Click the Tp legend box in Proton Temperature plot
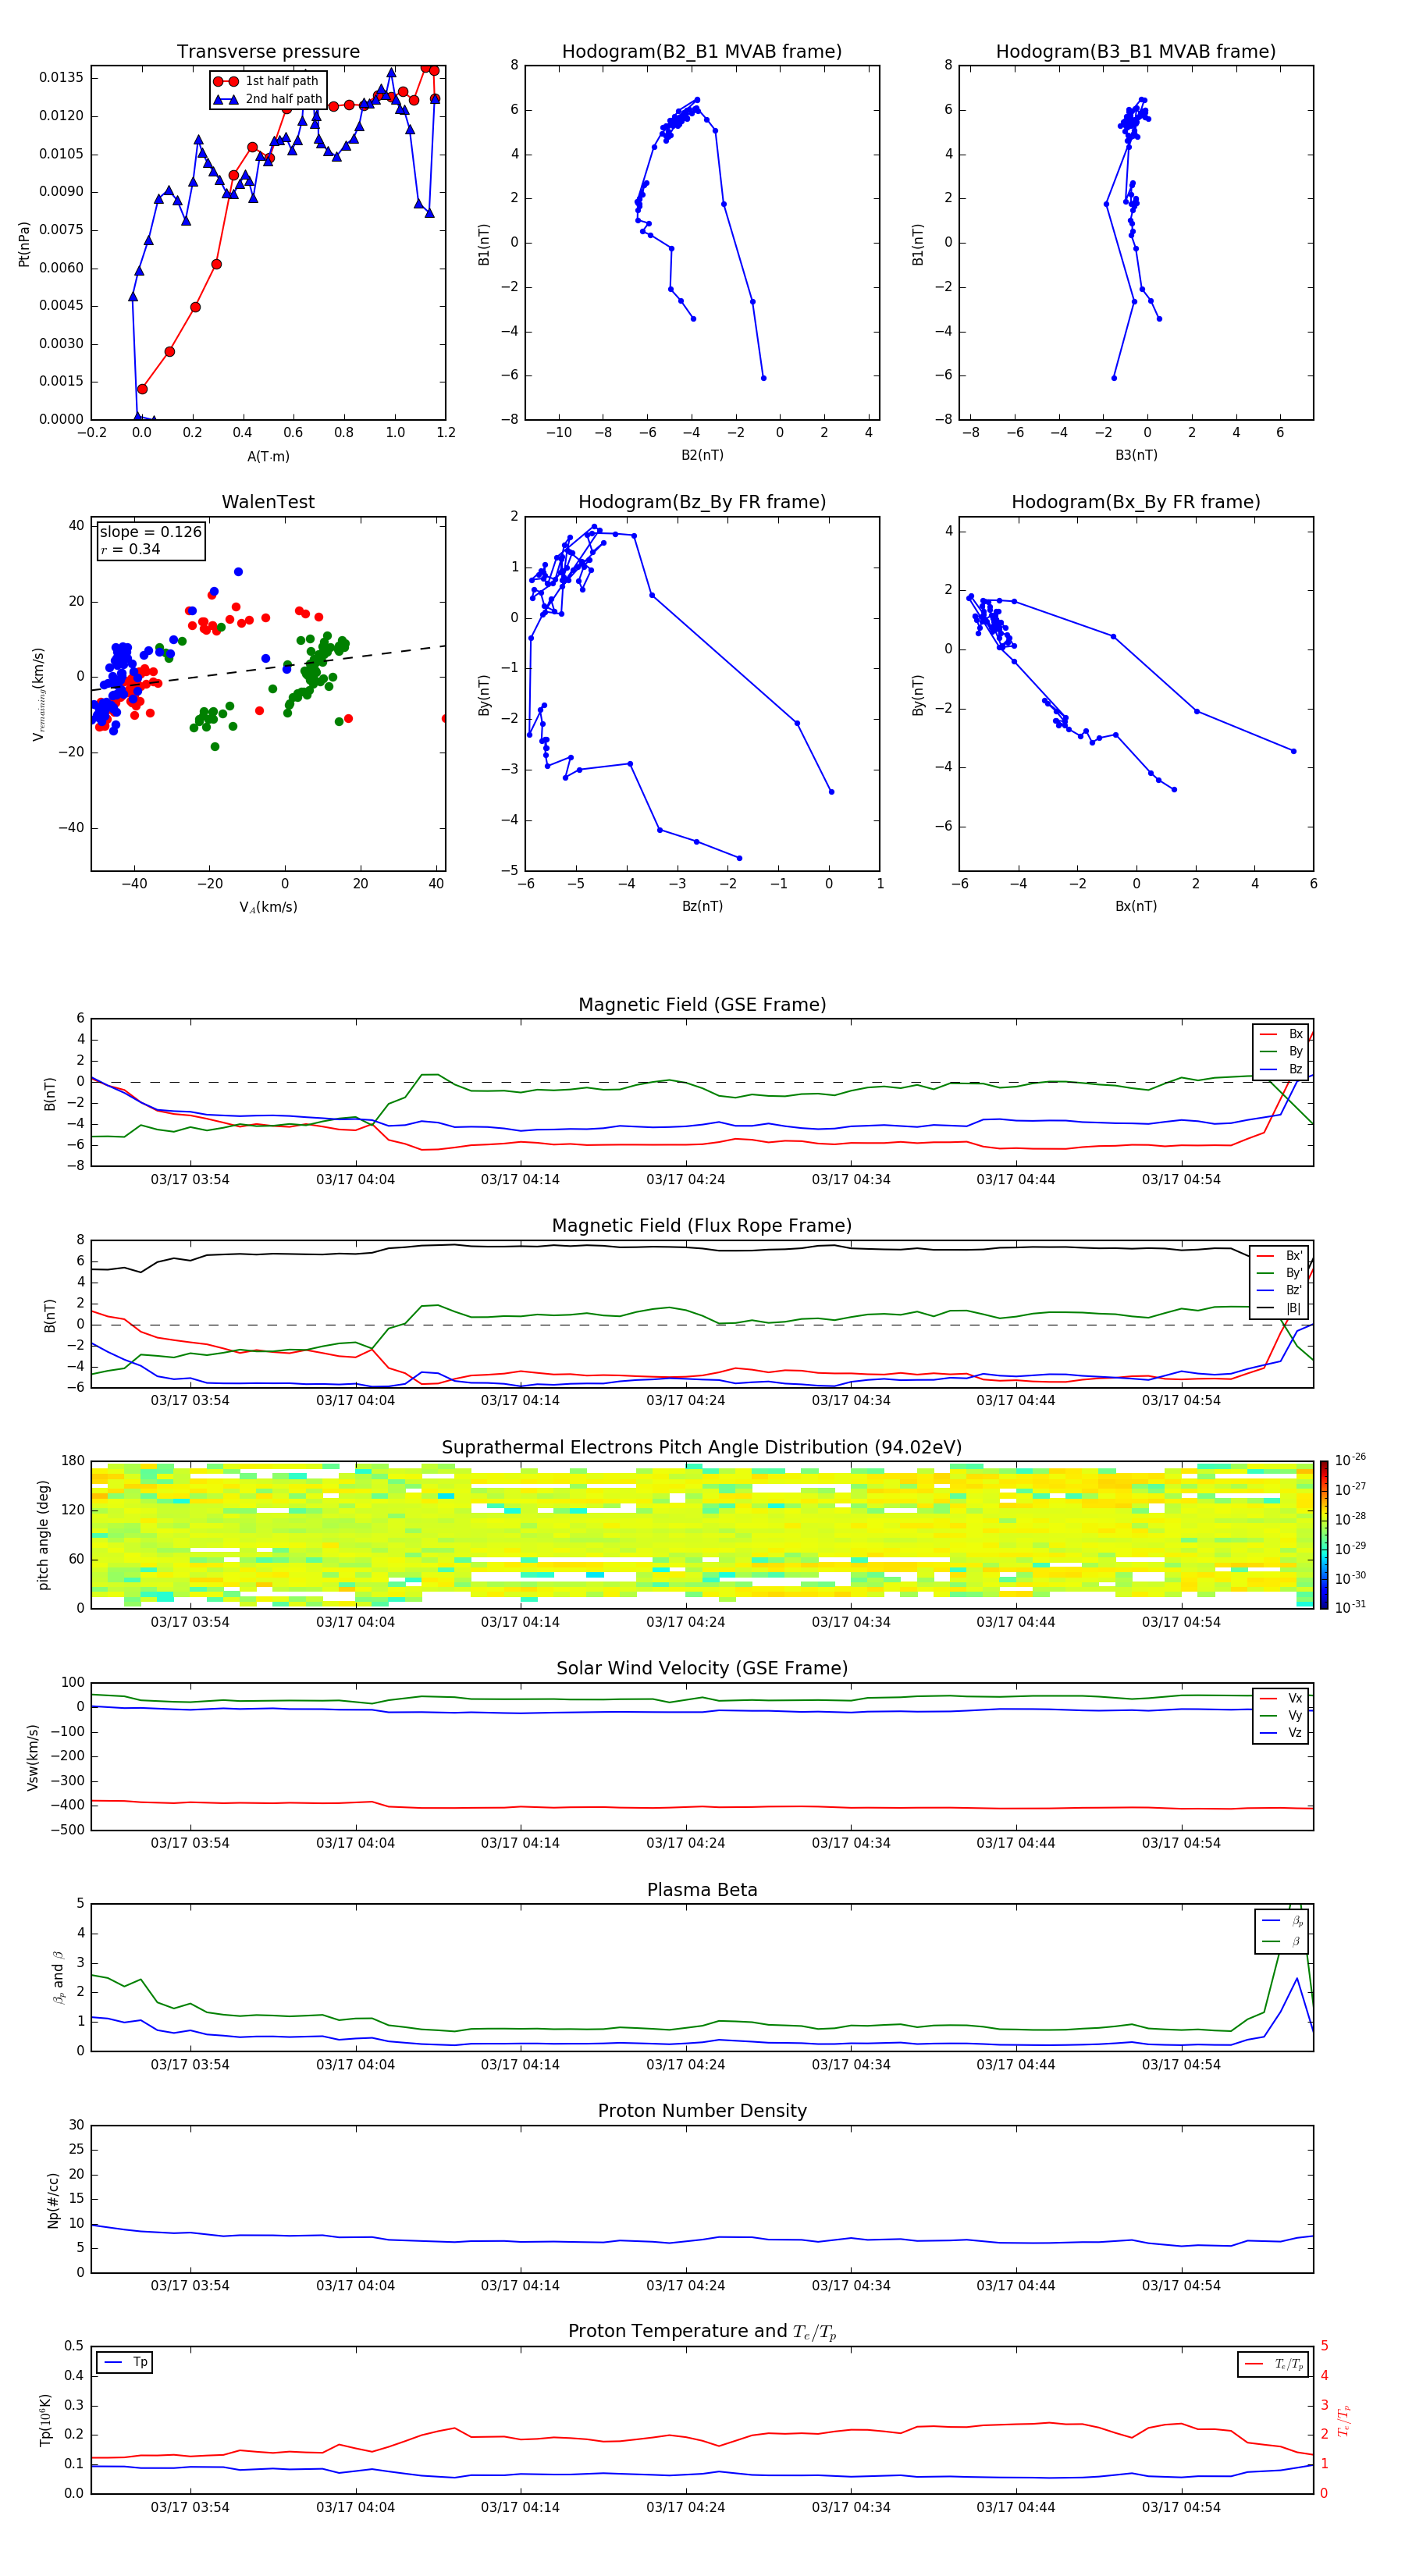This screenshot has width=1405, height=2576. pos(125,2362)
